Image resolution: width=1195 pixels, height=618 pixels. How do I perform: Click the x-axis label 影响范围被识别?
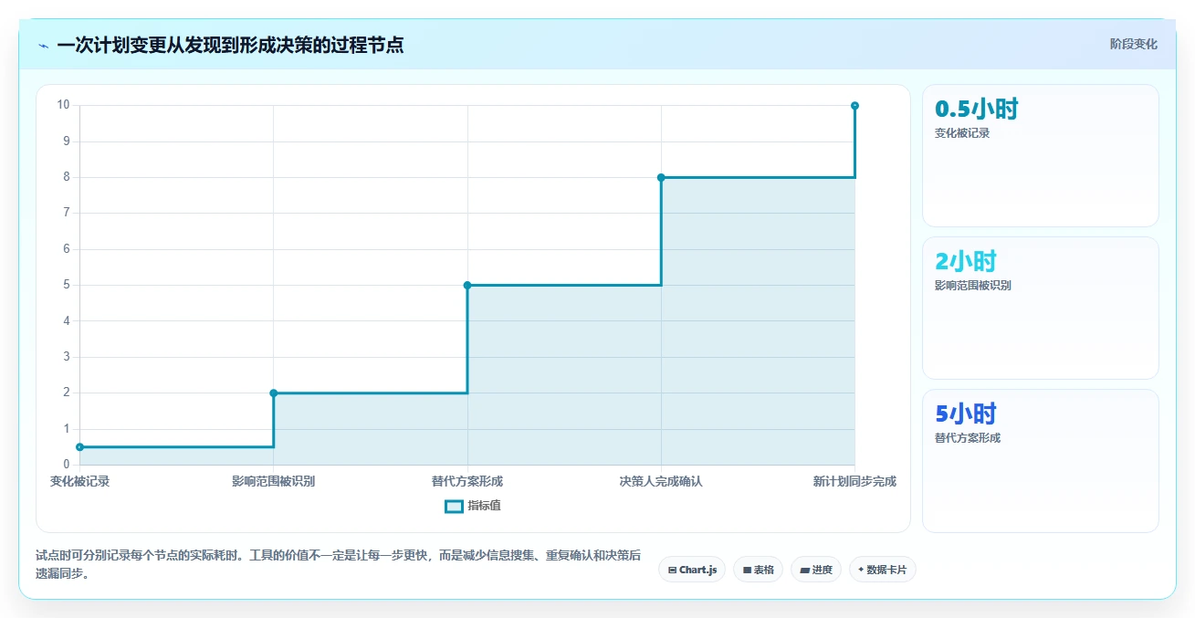274,481
